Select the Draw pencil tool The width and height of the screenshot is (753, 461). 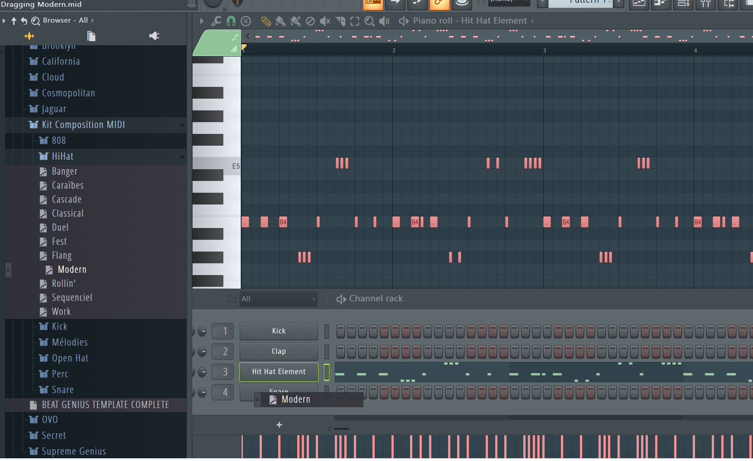tap(266, 21)
